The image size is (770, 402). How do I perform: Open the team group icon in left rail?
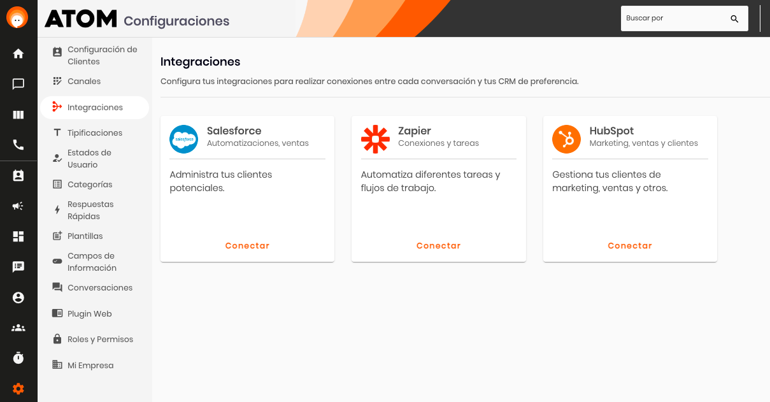pos(18,328)
